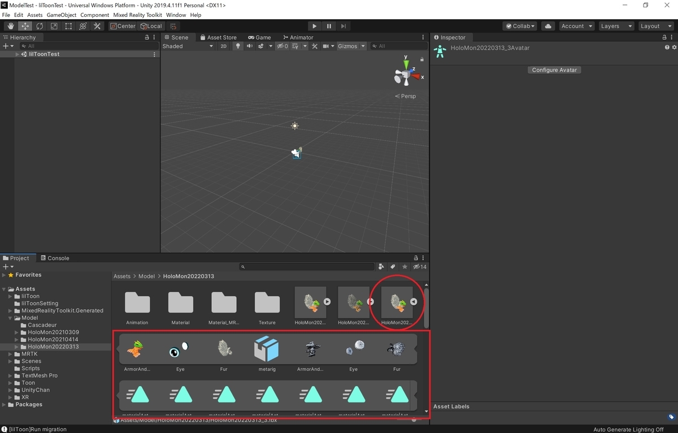Open the Hierarchy create plus dropdown
678x433 pixels.
pyautogui.click(x=7, y=46)
